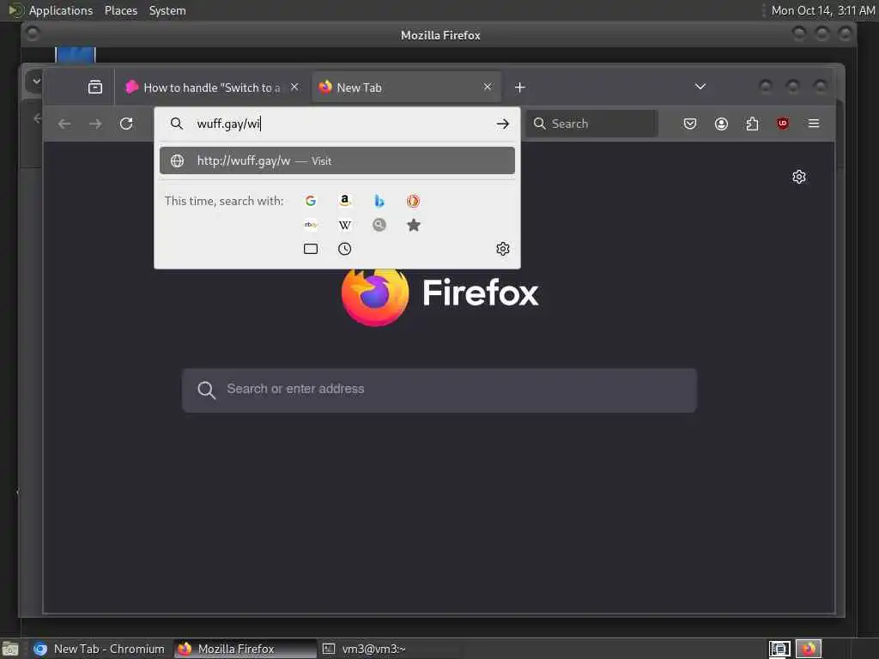The width and height of the screenshot is (879, 659).
Task: Open the Applications menu
Action: point(61,10)
